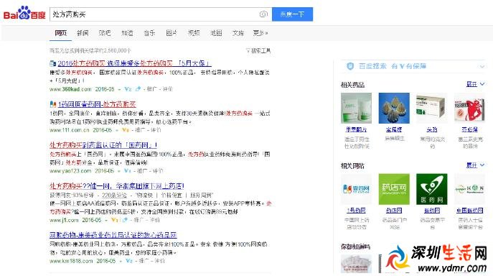Click the V badge beside www.yao123.com
Viewport: 493px width, 276px height.
pyautogui.click(x=127, y=171)
